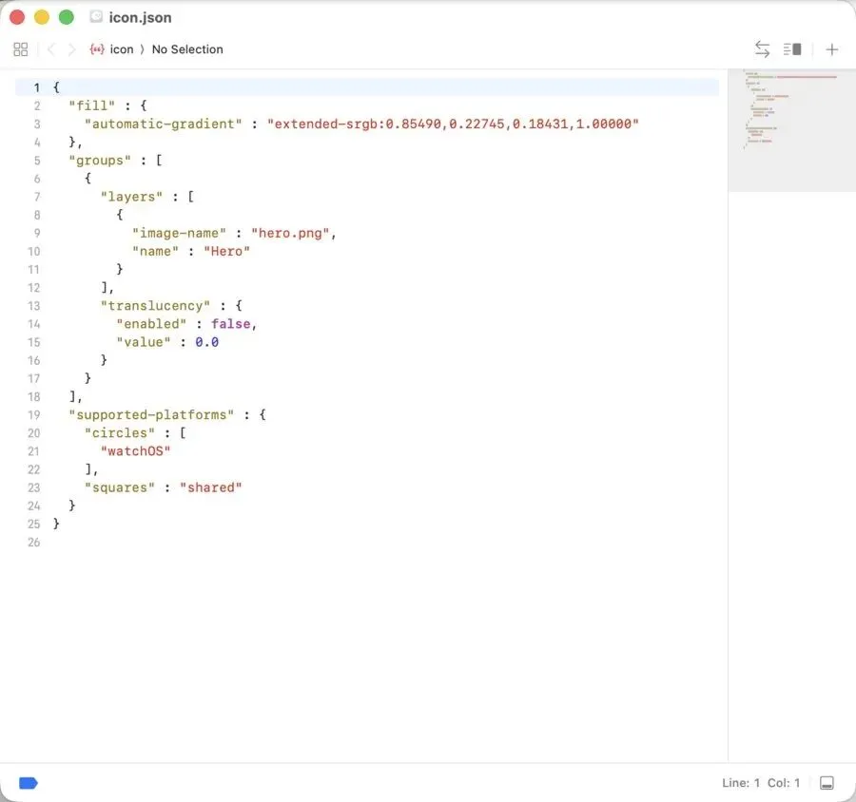Screen dimensions: 856x802
Task: Click the "enabled" key
Action: pos(150,324)
